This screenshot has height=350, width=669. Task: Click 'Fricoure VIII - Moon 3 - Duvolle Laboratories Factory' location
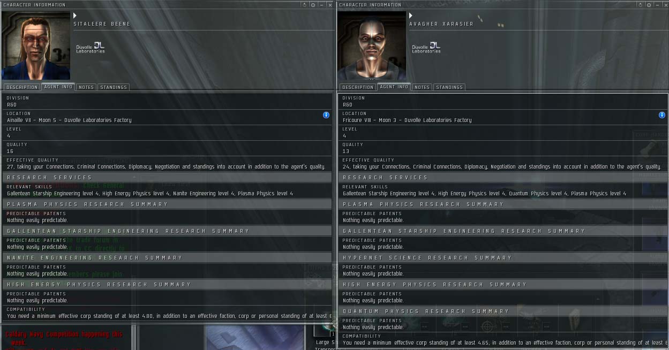pos(407,120)
